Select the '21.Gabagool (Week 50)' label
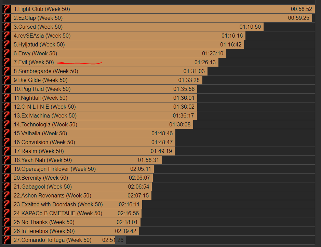This screenshot has width=321, height=247. pos(43,187)
